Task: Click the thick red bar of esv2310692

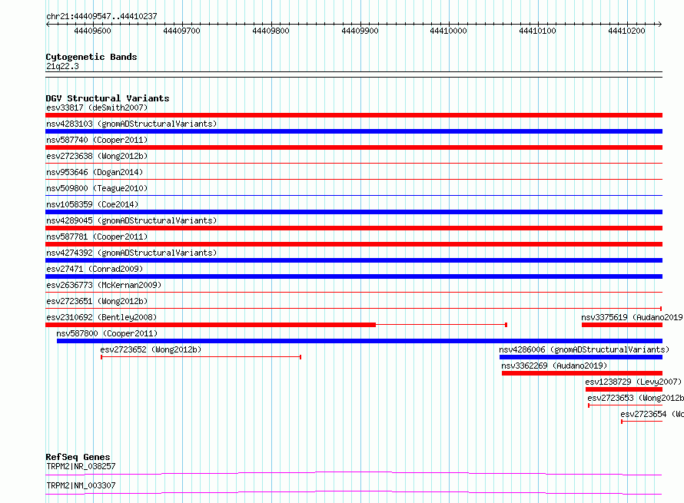Action: pyautogui.click(x=211, y=325)
